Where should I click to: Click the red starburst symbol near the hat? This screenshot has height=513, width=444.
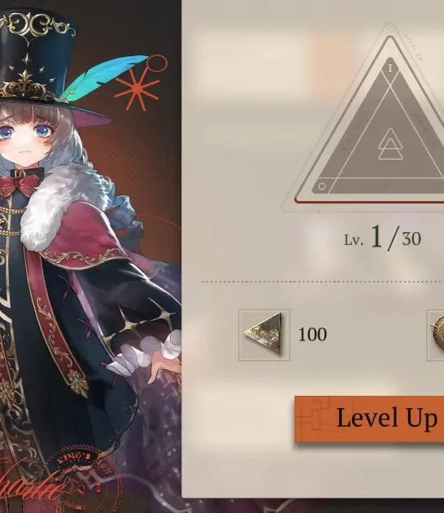[x=137, y=89]
